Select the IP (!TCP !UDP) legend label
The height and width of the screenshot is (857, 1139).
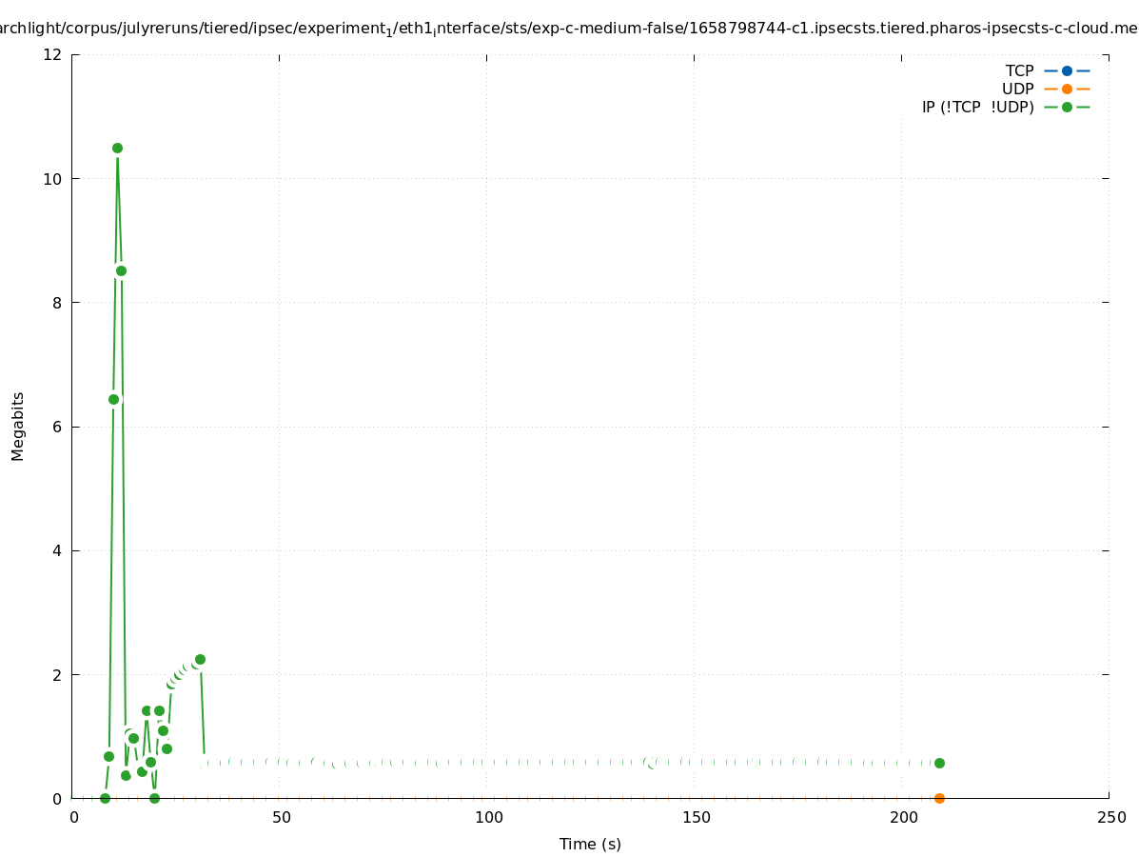[977, 107]
